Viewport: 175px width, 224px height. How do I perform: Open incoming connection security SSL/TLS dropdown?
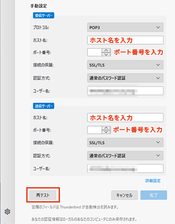[125, 65]
